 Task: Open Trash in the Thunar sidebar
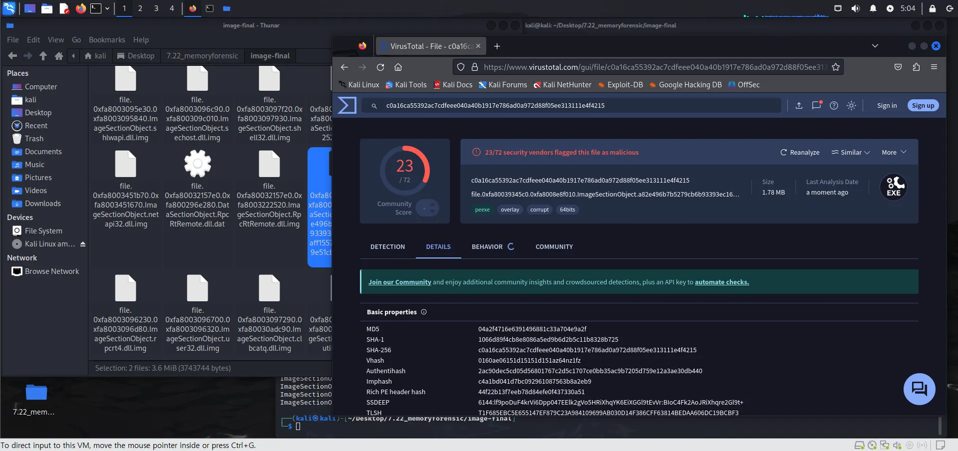[x=34, y=139]
